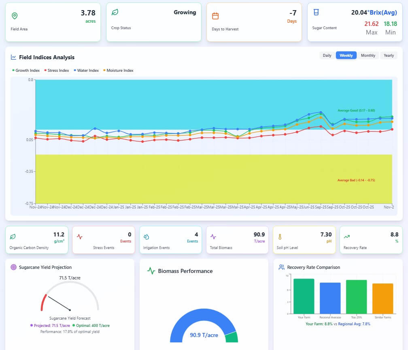Screen dimensions: 408x350
Task: Click the Sugar Content beaker icon
Action: pos(316,13)
